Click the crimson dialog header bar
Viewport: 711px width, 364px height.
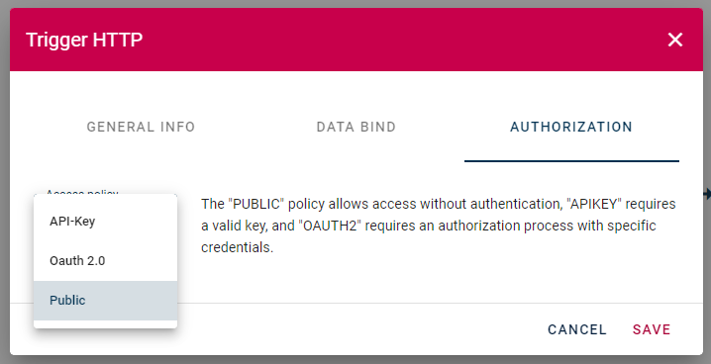click(356, 40)
